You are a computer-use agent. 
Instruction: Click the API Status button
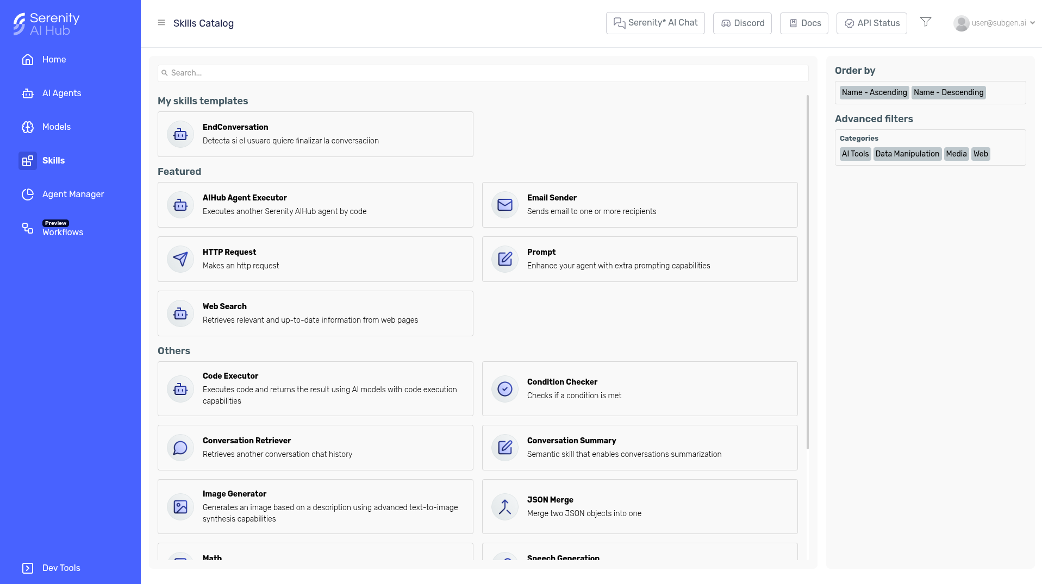click(871, 23)
